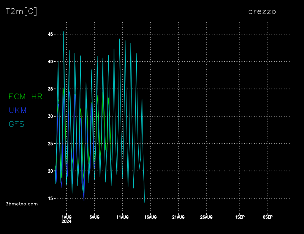
Task: Select the 21AUG date marker
Action: pyautogui.click(x=178, y=217)
